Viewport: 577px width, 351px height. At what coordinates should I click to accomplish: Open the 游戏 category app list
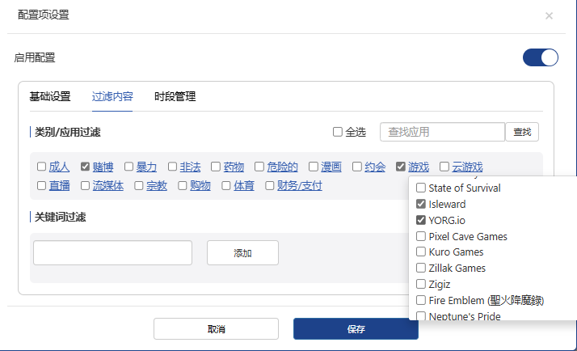419,167
